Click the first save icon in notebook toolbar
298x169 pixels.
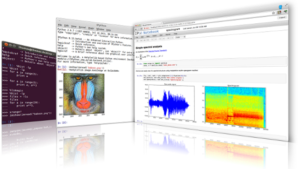click(x=137, y=41)
